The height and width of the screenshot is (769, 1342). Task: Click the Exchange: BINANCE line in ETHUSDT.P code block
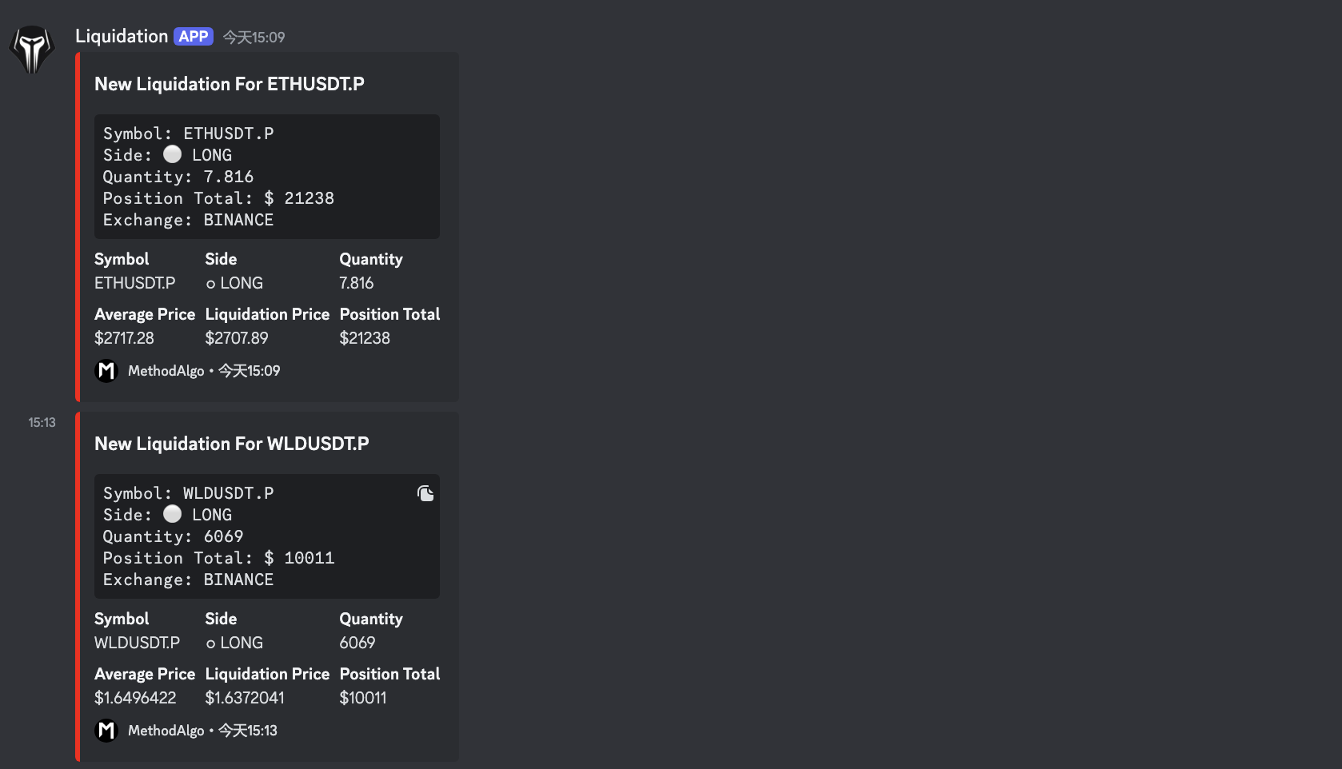[x=188, y=220]
